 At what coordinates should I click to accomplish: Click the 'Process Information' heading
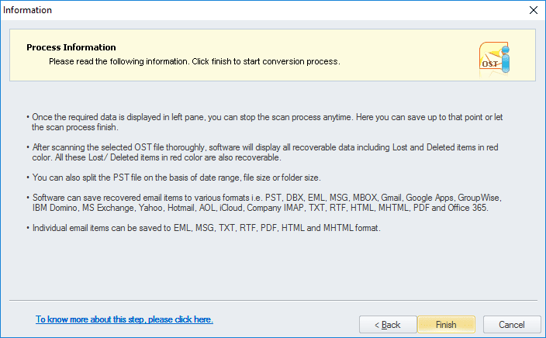[x=71, y=47]
